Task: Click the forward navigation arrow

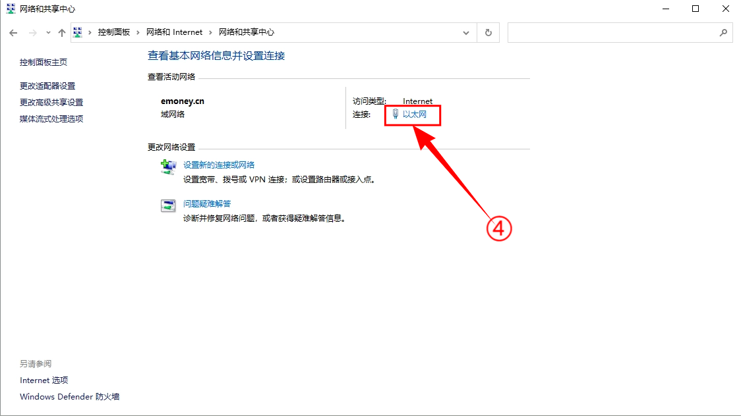Action: coord(32,32)
